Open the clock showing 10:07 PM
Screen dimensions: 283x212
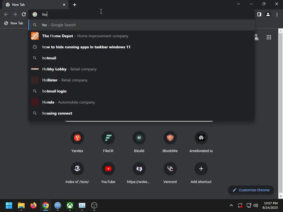(x=270, y=205)
